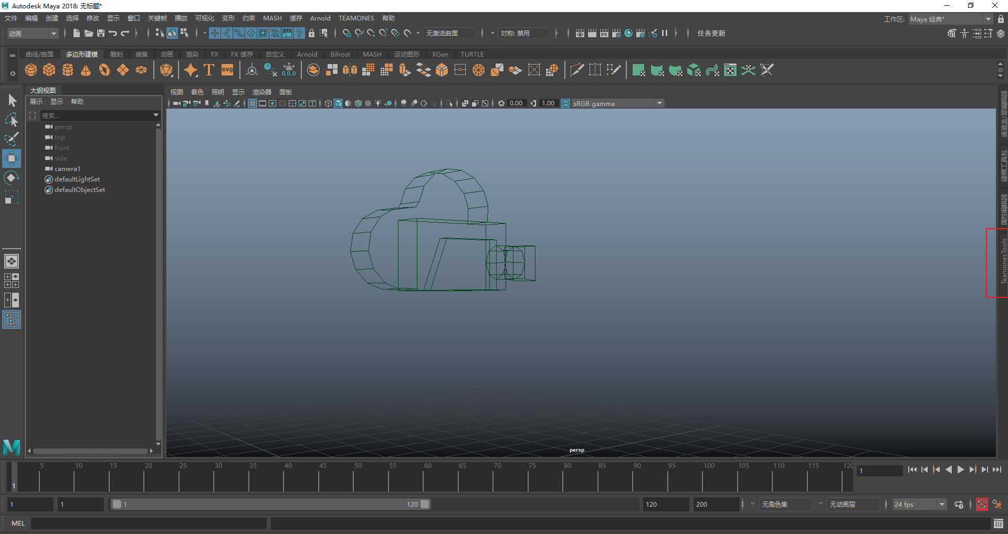The image size is (1008, 534).
Task: Open the Arnold menu in menu bar
Action: [320, 18]
